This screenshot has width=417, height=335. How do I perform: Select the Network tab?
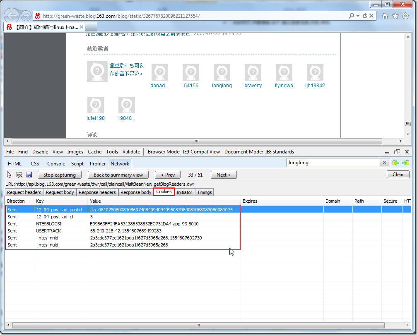(x=120, y=164)
